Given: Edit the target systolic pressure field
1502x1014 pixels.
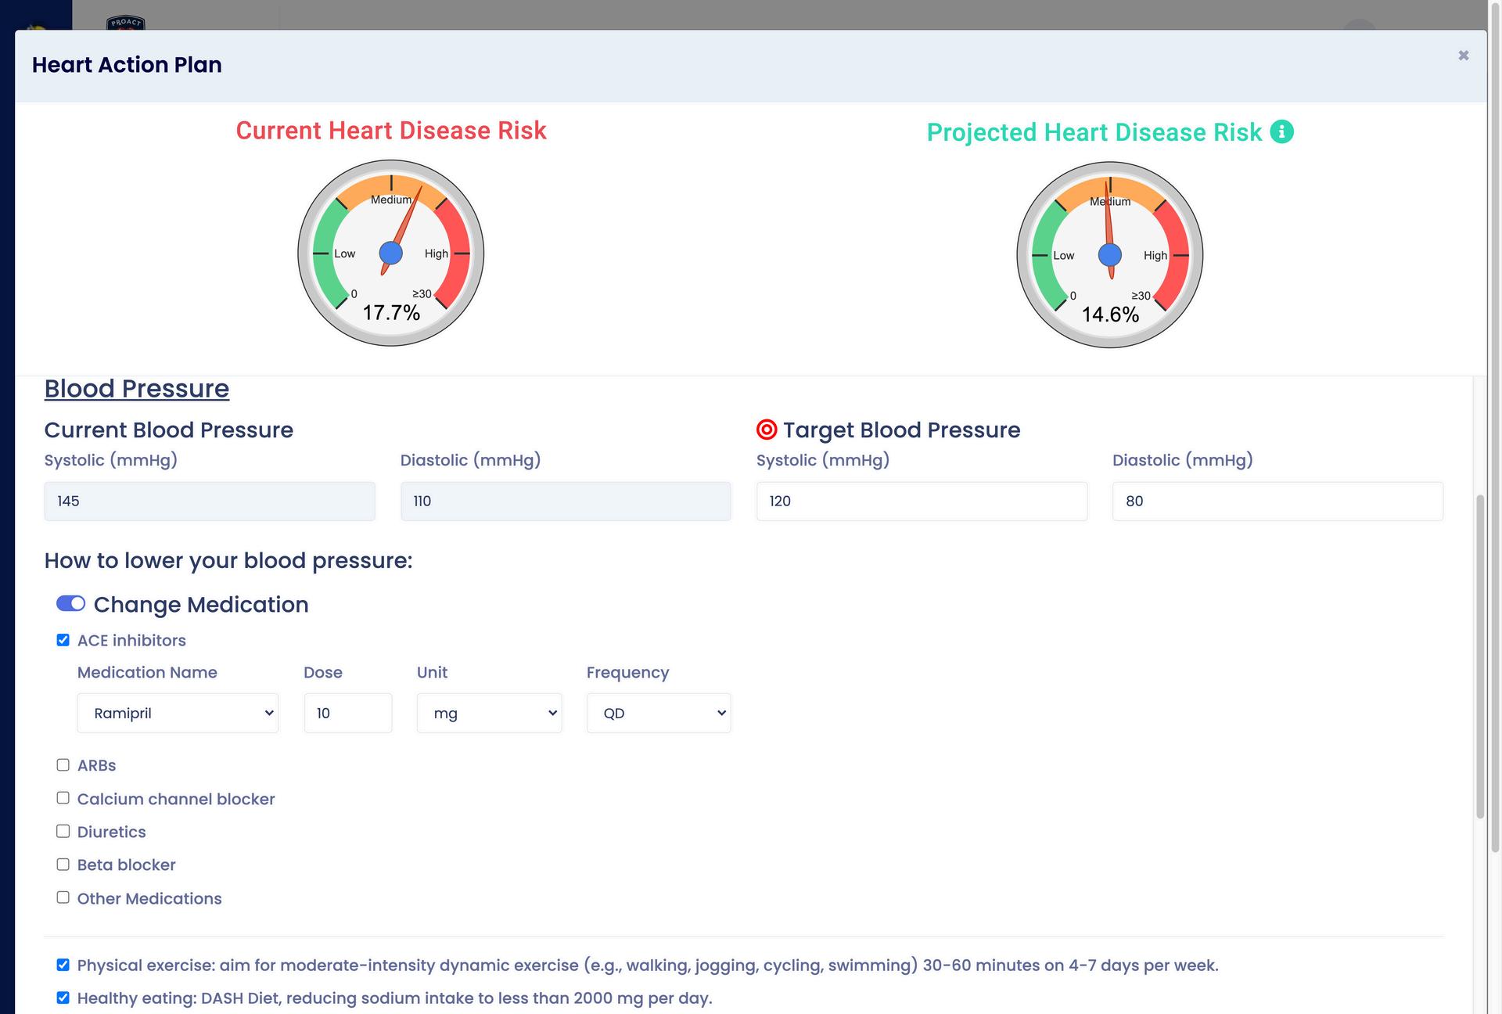Looking at the screenshot, I should click(x=922, y=502).
